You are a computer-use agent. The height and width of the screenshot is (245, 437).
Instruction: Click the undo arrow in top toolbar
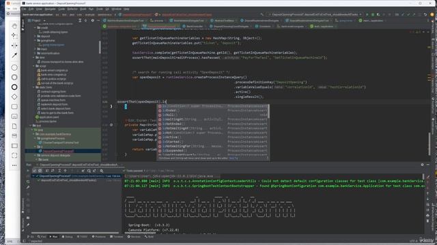[425, 14]
